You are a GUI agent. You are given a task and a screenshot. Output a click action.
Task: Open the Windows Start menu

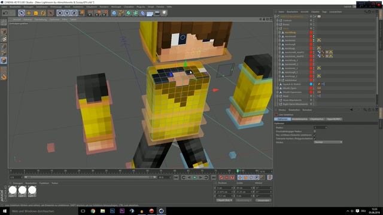[4, 211]
